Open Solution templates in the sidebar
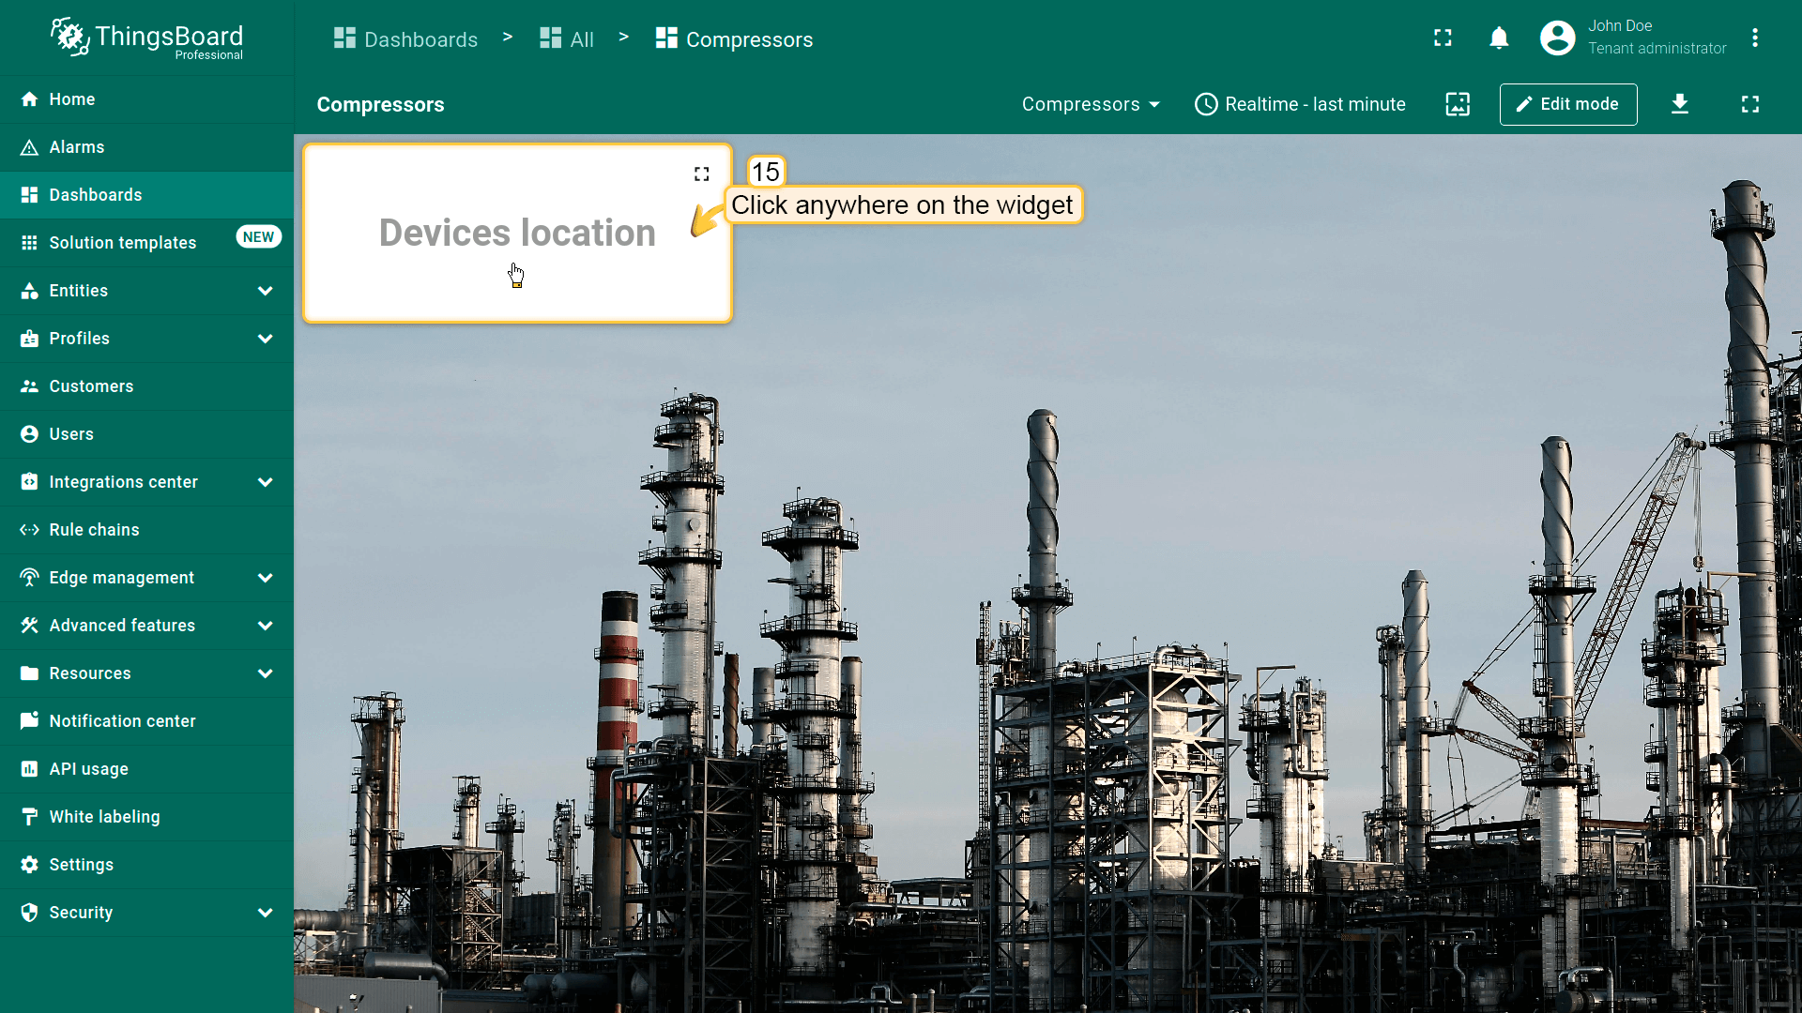The width and height of the screenshot is (1802, 1013). [x=122, y=243]
